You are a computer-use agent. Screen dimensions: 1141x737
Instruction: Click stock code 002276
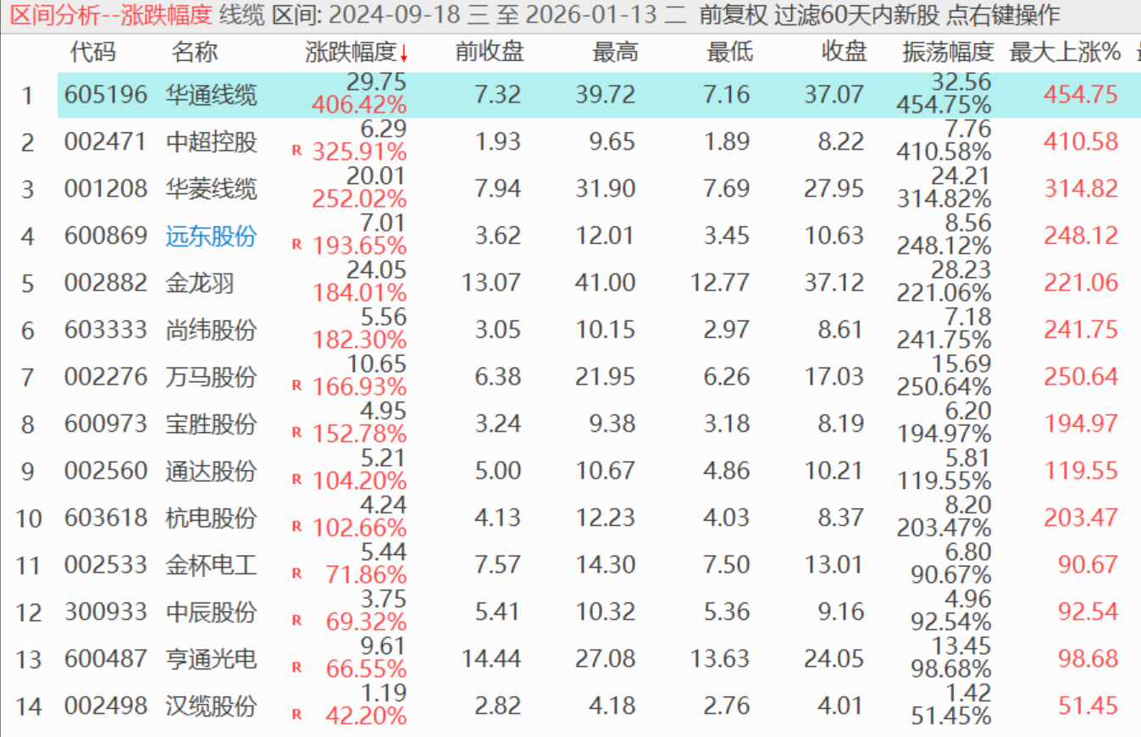click(106, 376)
